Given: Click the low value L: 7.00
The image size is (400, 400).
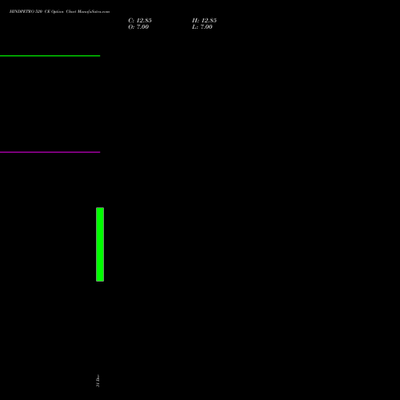Looking at the screenshot, I should pos(202,27).
